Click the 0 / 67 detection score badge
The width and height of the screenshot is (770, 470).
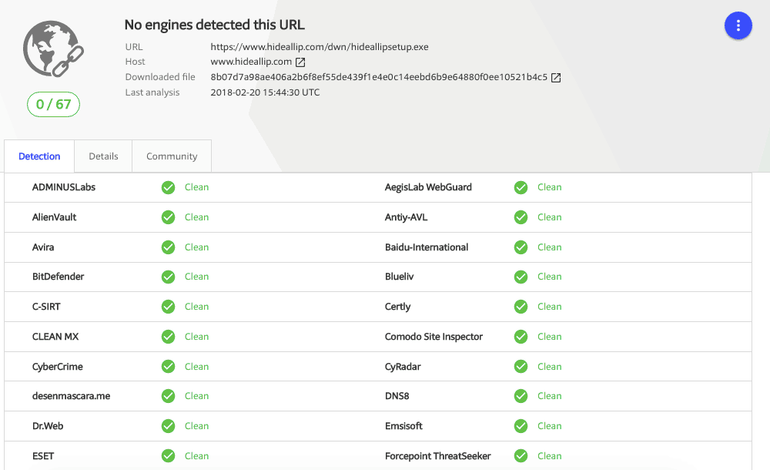point(54,104)
